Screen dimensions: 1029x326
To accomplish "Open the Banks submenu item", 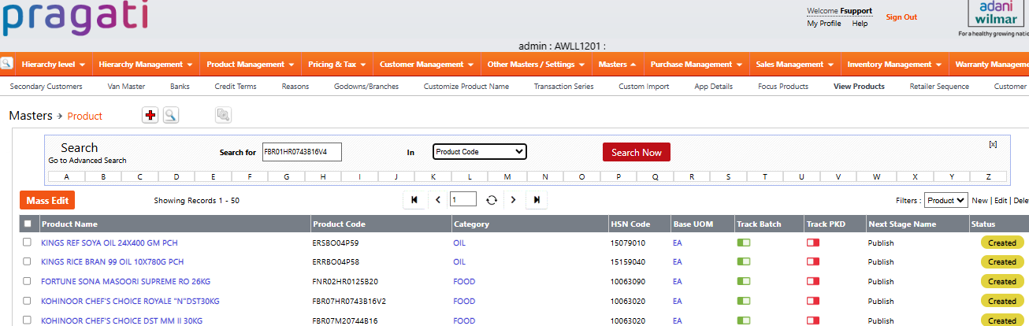I will [180, 87].
